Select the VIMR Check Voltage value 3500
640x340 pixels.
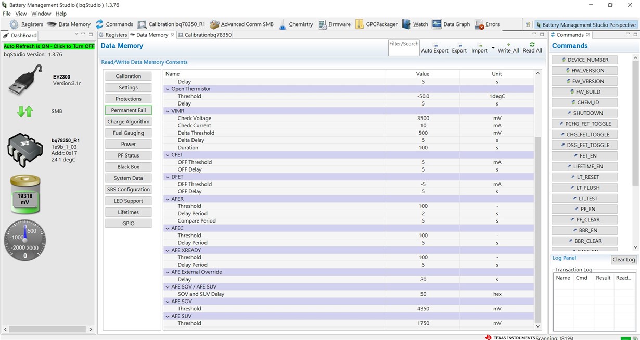[x=423, y=118]
